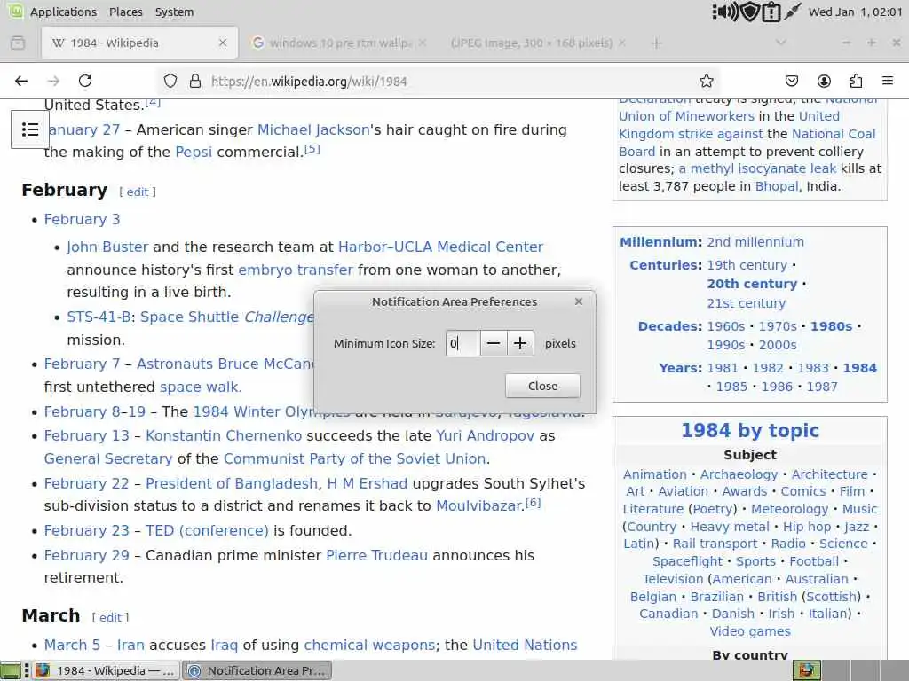Open 2nd millennium link in sidebar
Screen dimensions: 909x681
click(x=755, y=242)
